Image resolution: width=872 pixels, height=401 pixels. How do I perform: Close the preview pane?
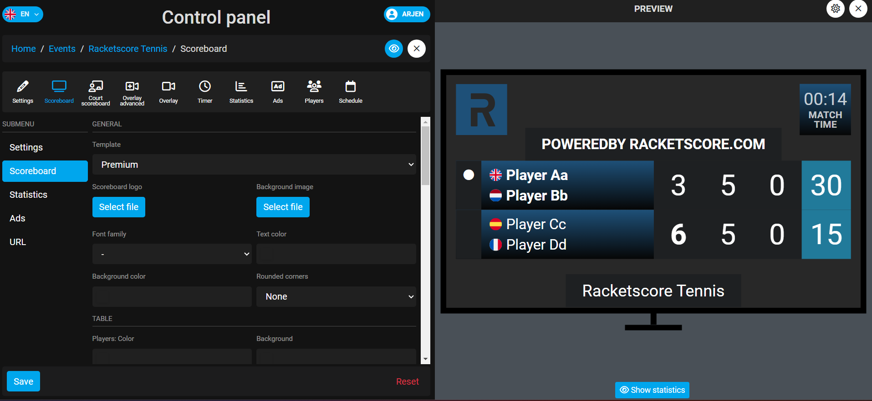click(858, 9)
